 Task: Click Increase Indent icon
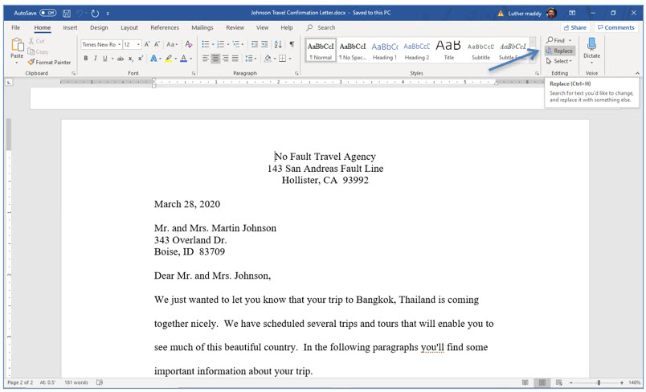tap(264, 44)
